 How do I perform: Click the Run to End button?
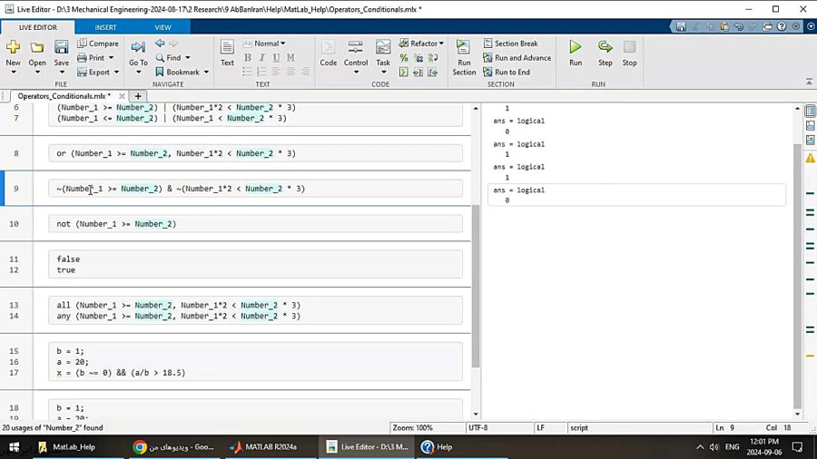(x=507, y=73)
